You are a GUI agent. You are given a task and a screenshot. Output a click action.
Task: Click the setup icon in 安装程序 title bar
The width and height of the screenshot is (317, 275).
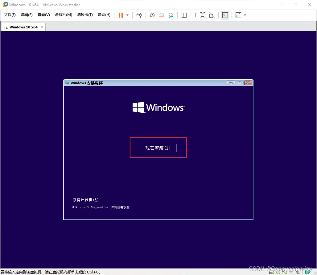pyautogui.click(x=67, y=82)
